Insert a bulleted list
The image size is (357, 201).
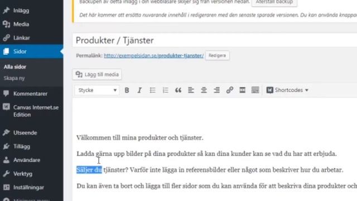point(152,90)
